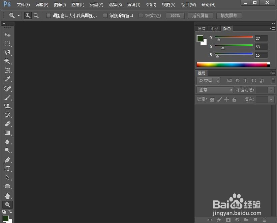Select the Healing Brush tool
This screenshot has width=277, height=223.
click(x=7, y=88)
